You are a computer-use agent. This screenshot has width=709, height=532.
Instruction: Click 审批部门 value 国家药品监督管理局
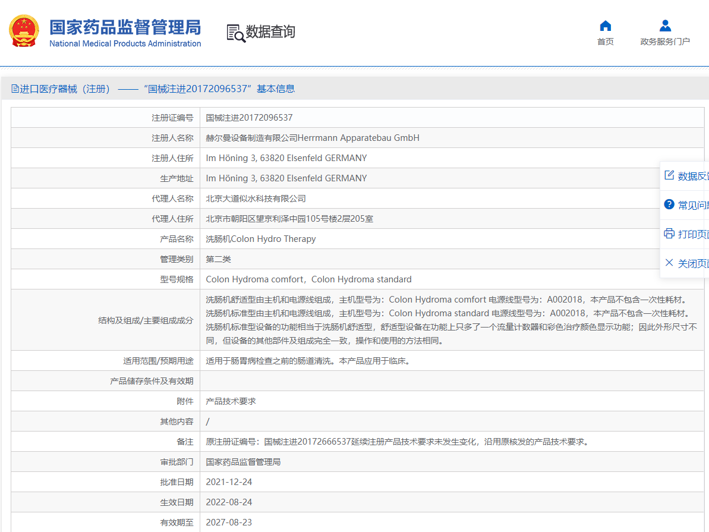pos(243,462)
